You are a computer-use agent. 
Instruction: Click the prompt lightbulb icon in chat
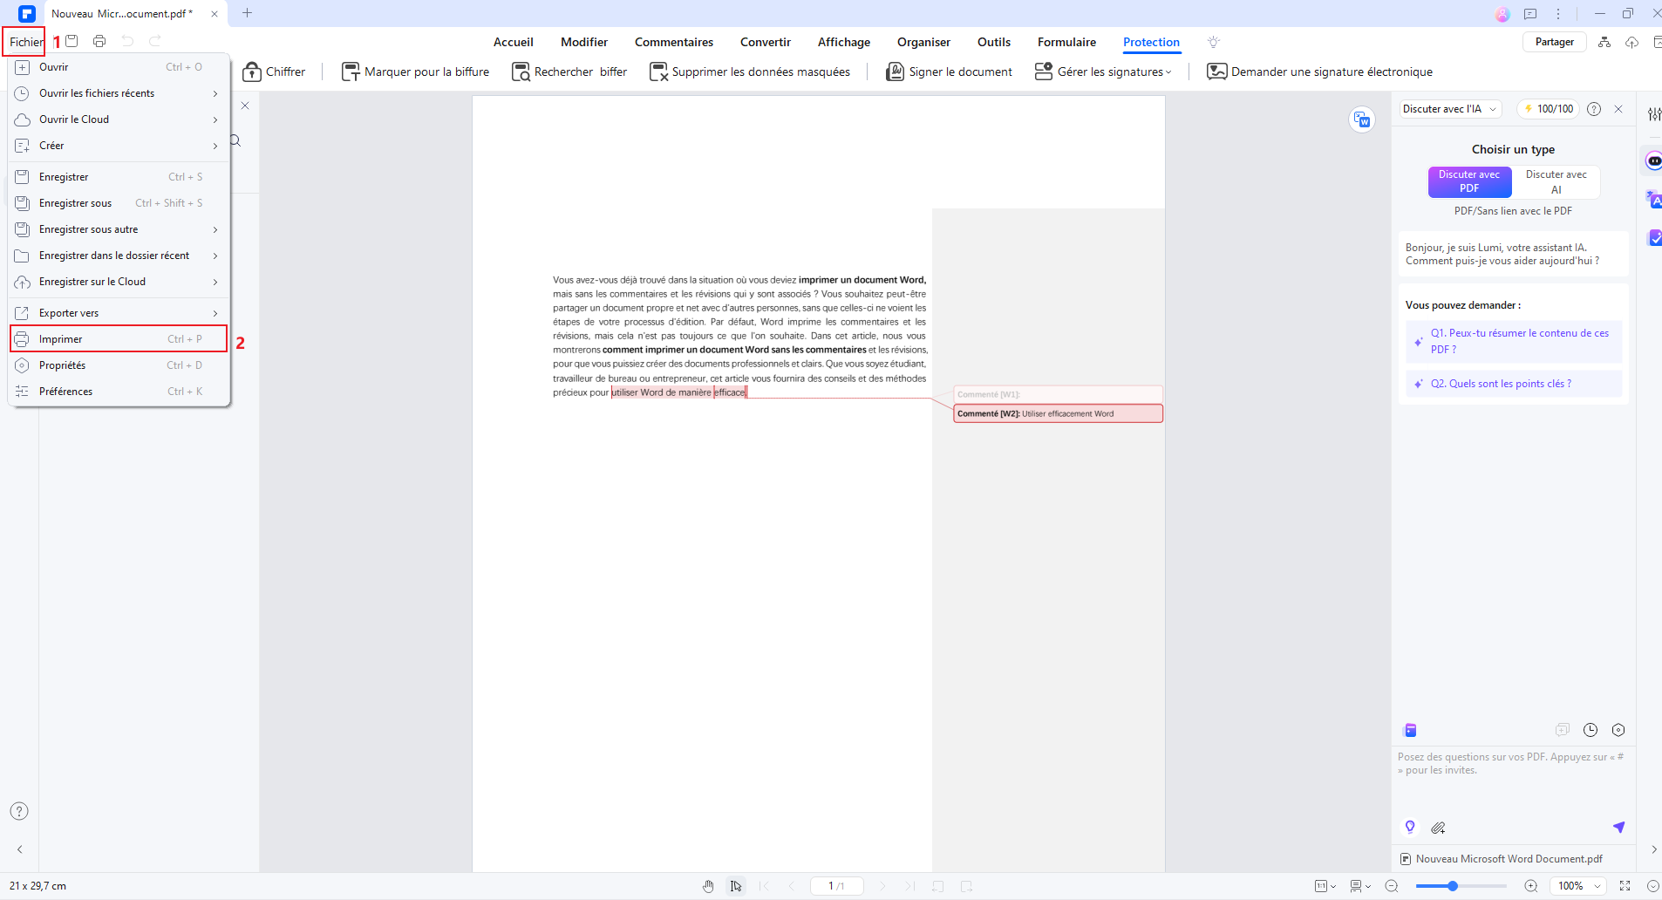(x=1410, y=827)
